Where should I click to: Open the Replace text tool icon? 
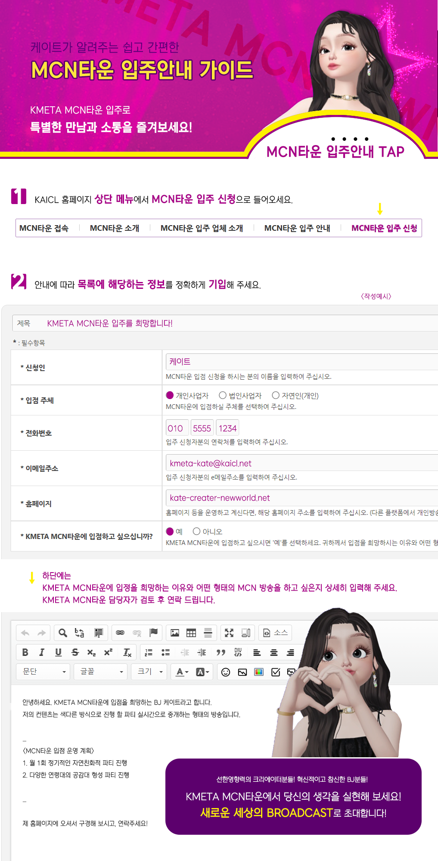[79, 633]
